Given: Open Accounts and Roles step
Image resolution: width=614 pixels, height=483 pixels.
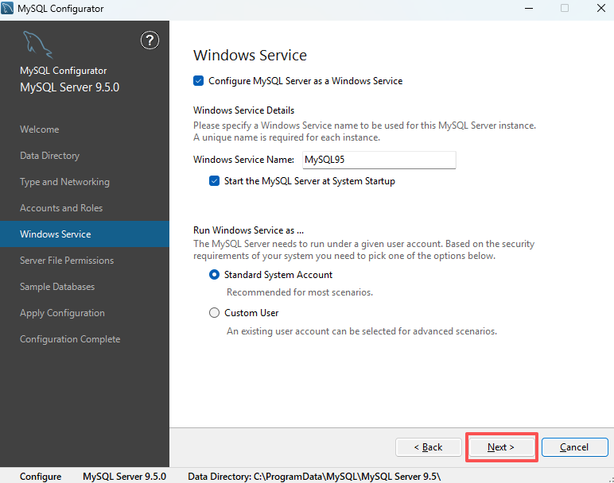Looking at the screenshot, I should (61, 208).
